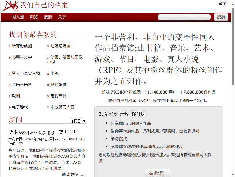This screenshot has height=177, width=235.
Task: Click the 超过 79,380个粉丝圈 statistic
Action: pos(121,92)
